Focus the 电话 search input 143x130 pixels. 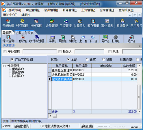tap(132, 51)
